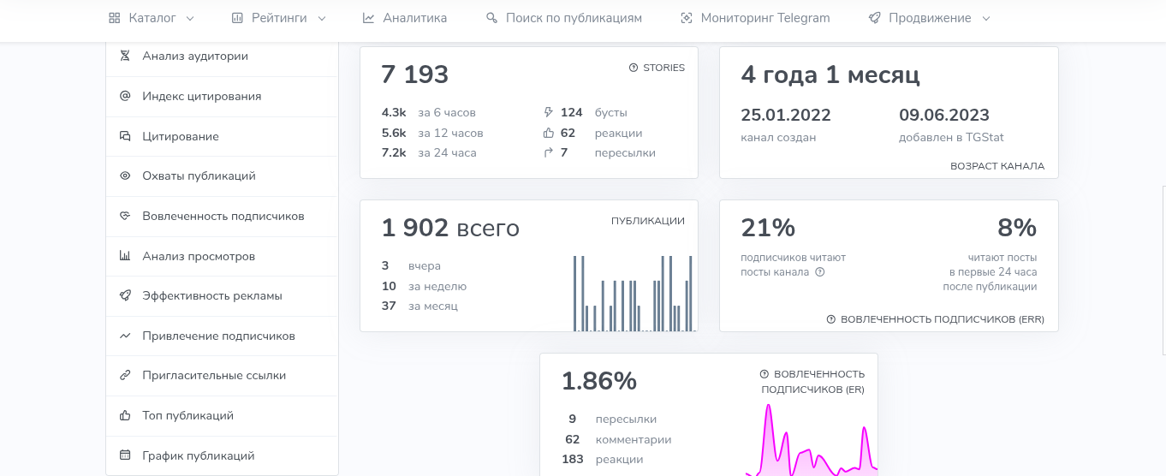Click '4.3k за 6 часов' row
Viewport: 1166px width, 476px height.
428,112
